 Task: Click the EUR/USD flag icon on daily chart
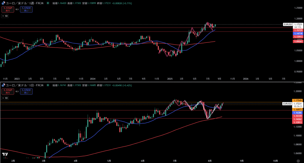3,85
